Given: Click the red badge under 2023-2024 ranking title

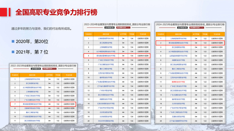Looking at the screenshot, I should pyautogui.click(x=123, y=28).
